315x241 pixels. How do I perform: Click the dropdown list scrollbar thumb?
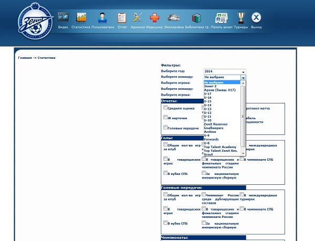[243, 117]
